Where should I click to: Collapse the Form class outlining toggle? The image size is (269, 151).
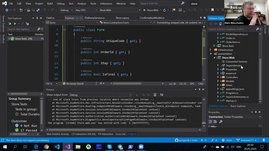click(65, 30)
